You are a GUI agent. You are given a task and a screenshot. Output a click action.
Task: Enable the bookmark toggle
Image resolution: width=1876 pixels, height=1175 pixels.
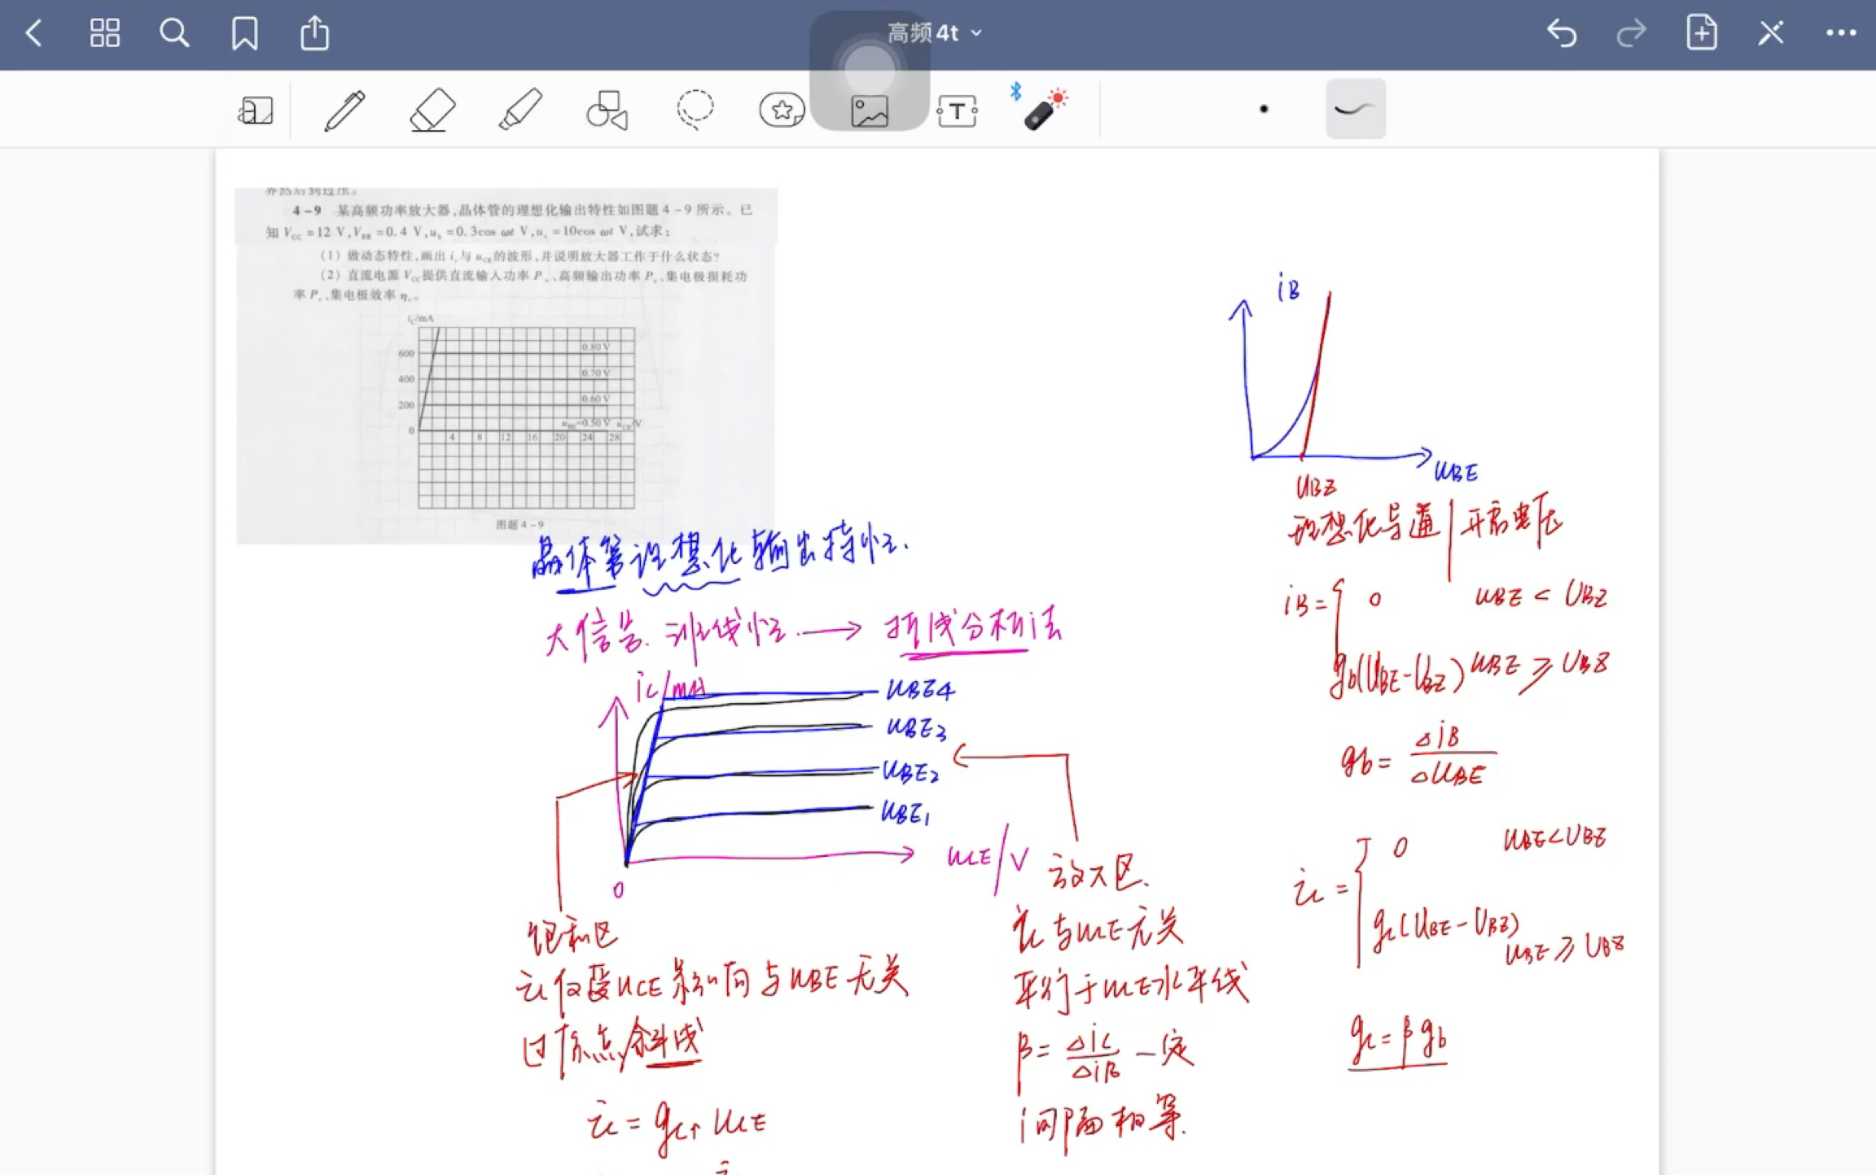245,34
